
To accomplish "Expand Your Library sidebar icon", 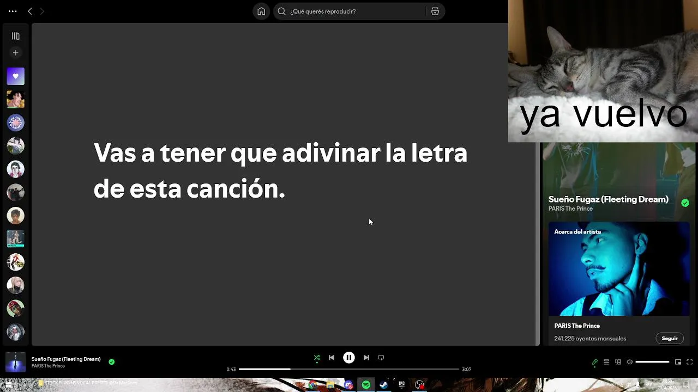I will pos(15,36).
